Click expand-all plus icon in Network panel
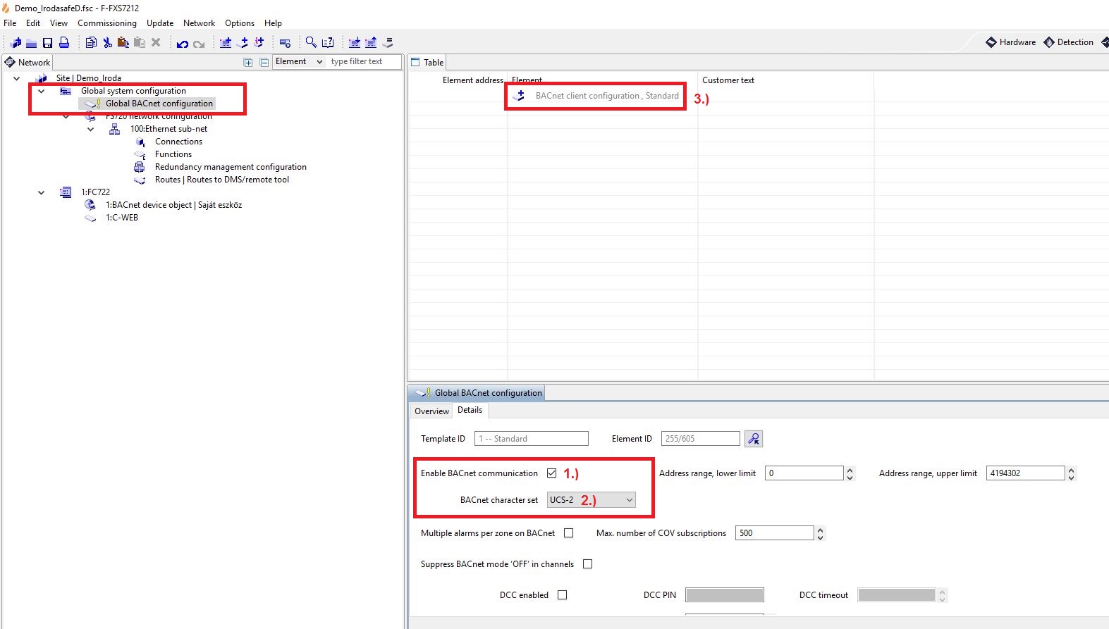 tap(248, 63)
